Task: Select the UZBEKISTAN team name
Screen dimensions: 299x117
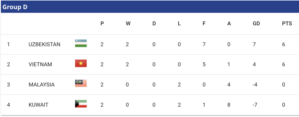Action: (x=44, y=44)
